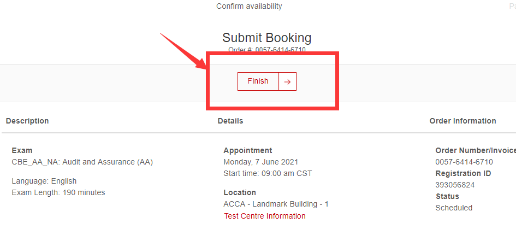This screenshot has width=516, height=229.
Task: Click the order number under Submit Booking
Action: coord(280,50)
